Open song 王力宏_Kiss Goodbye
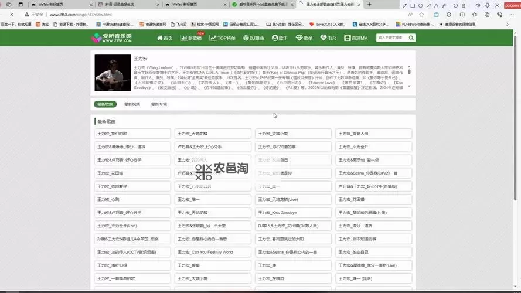 coord(293,213)
